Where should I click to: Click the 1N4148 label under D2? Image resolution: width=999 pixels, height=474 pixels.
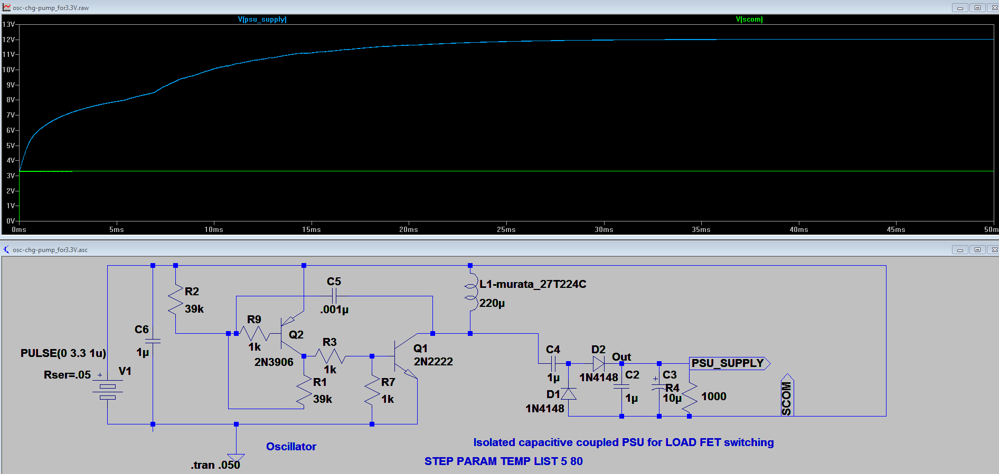(599, 378)
